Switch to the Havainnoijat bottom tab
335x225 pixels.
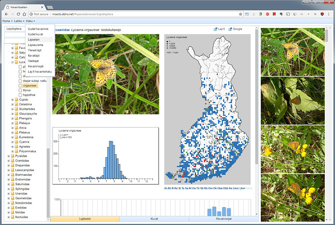tap(224, 219)
